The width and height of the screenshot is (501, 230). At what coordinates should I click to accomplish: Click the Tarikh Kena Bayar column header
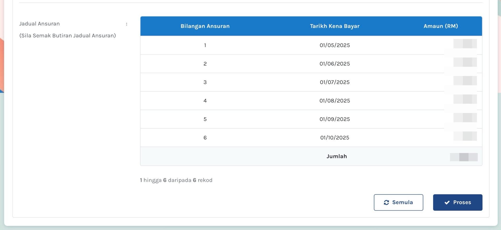[335, 26]
